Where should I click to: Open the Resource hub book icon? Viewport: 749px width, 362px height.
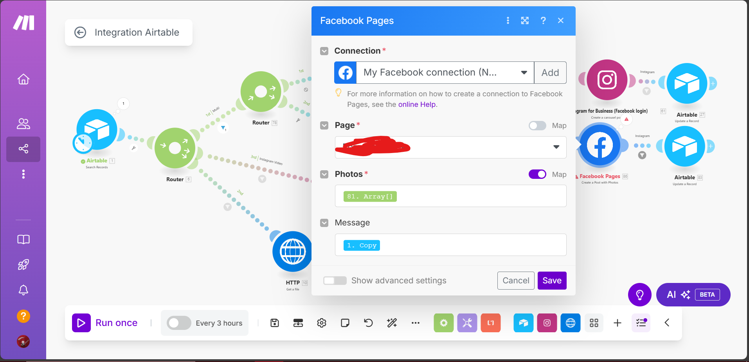click(23, 240)
